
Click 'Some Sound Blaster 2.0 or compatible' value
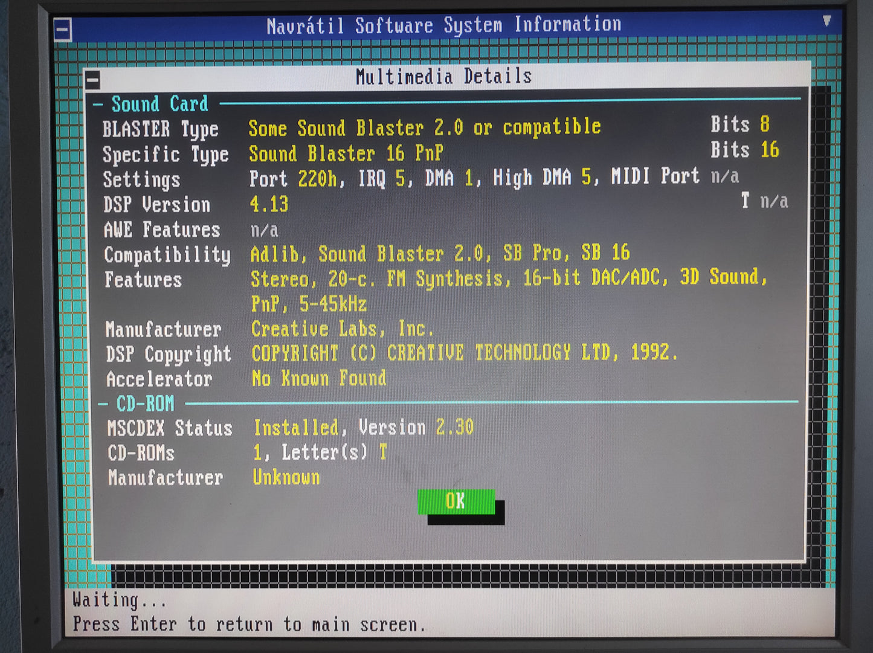click(425, 128)
